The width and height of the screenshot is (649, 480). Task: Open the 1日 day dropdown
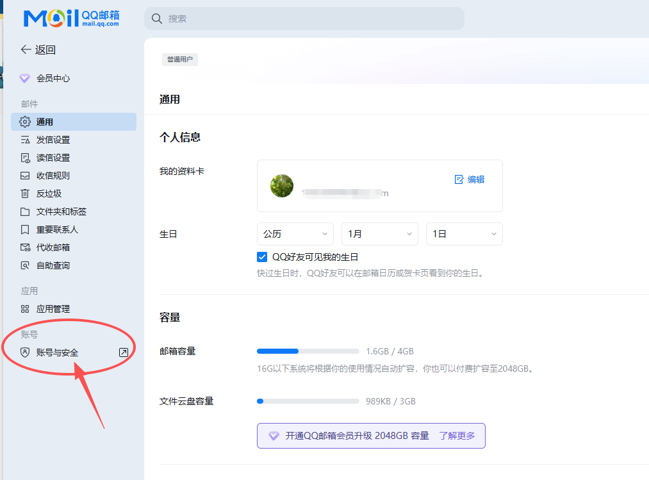(464, 234)
